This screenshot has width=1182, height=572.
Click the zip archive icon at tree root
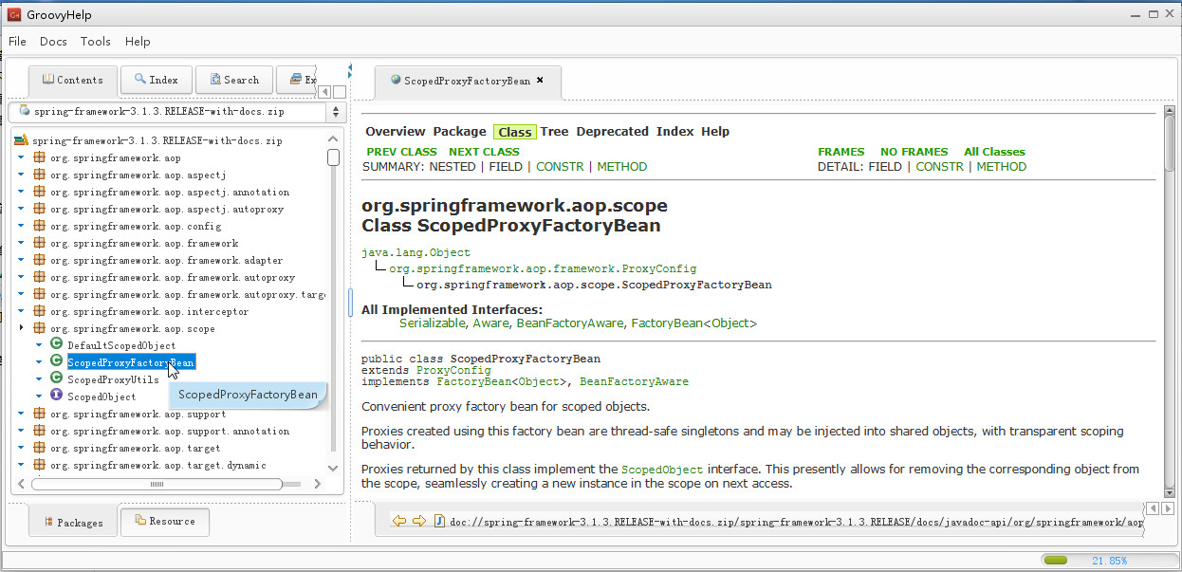21,140
